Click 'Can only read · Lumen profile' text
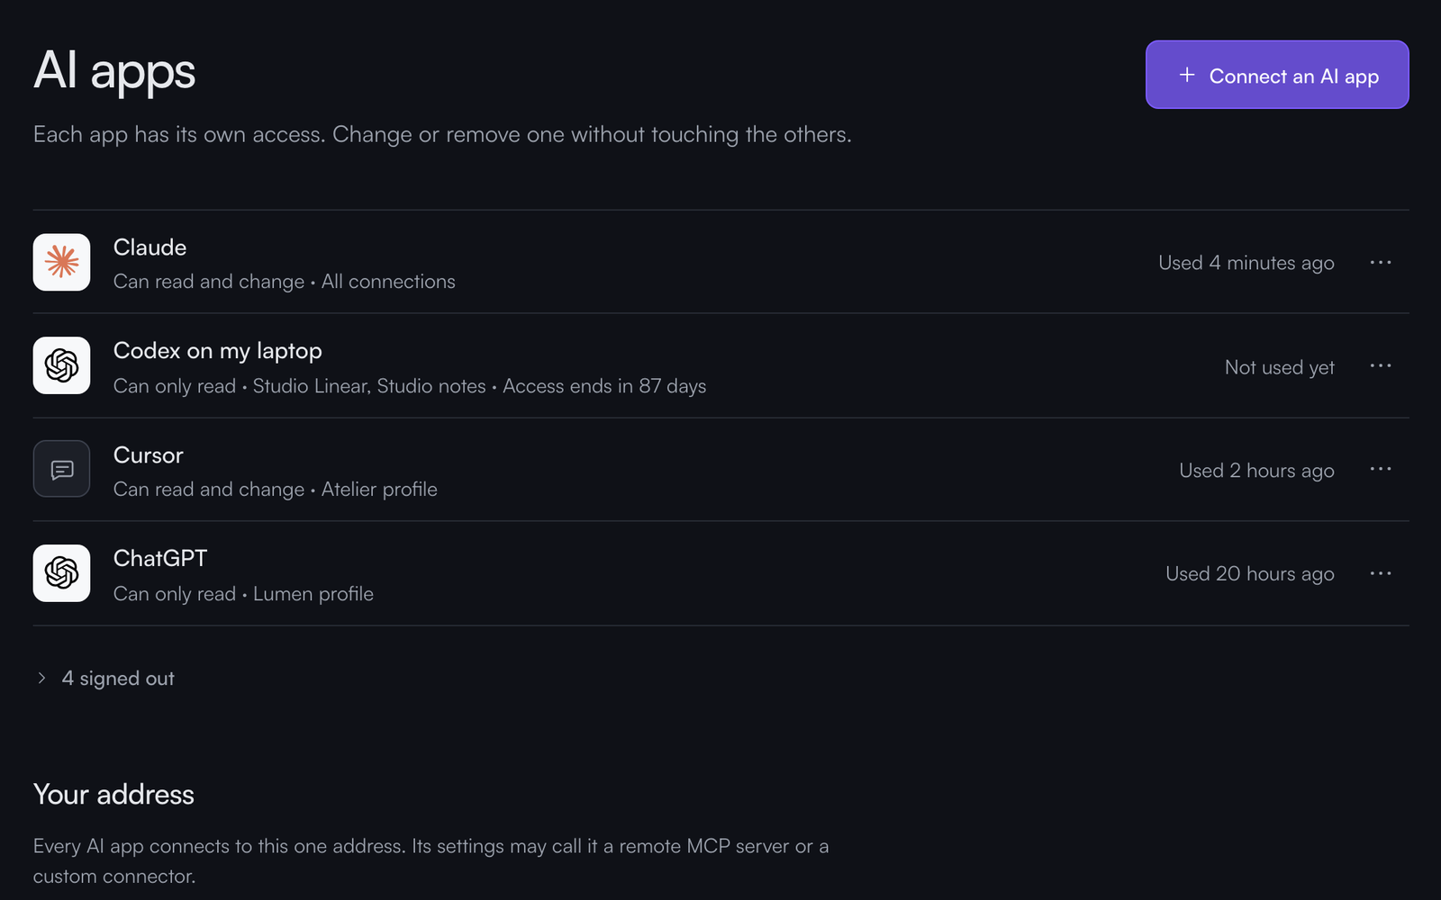1441x900 pixels. 243,594
